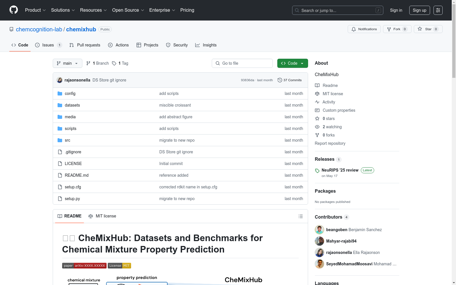Click the Sign in link

pyautogui.click(x=396, y=10)
